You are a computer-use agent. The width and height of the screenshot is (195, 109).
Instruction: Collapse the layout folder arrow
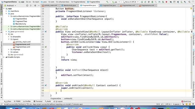pos(9,39)
